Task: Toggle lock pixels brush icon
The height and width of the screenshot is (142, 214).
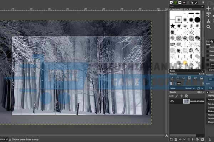Action: (x=177, y=96)
